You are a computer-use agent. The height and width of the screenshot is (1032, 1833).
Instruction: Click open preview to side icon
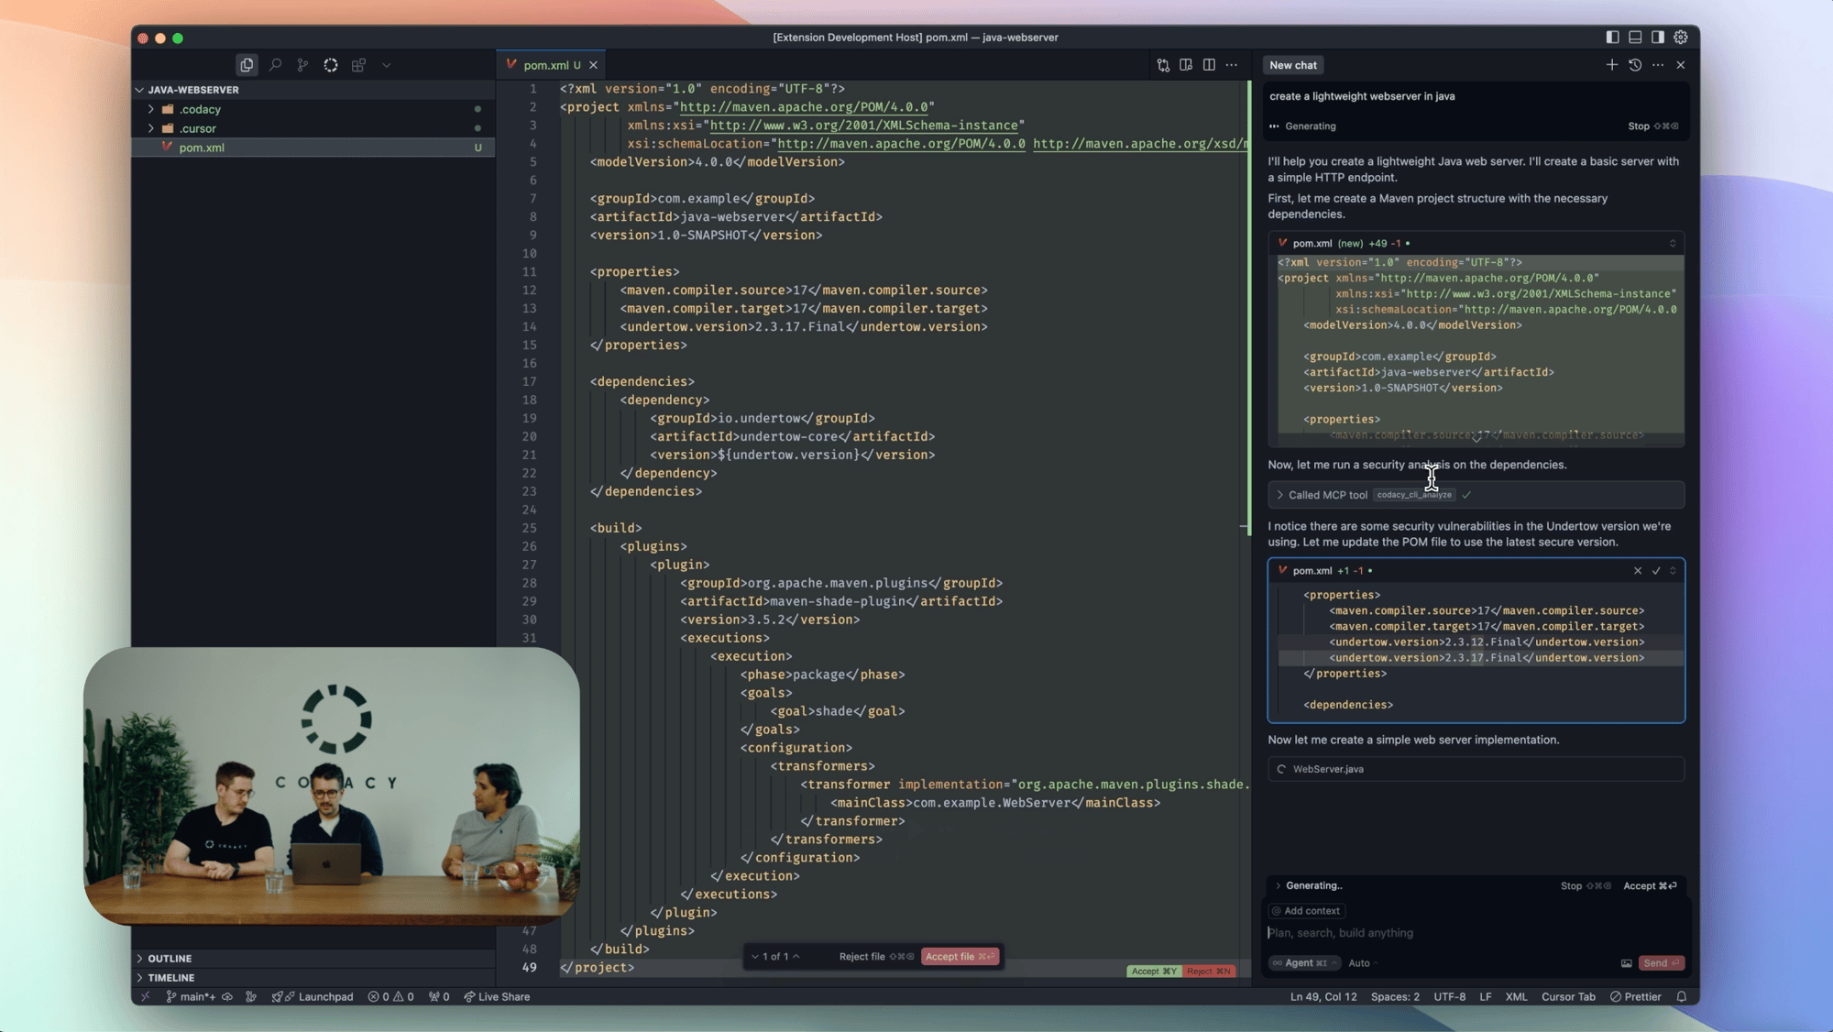[1186, 65]
